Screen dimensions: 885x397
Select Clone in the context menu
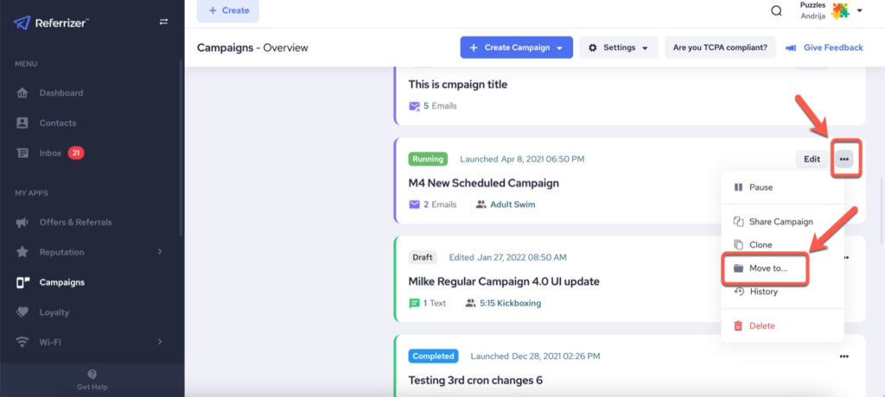[x=761, y=245]
